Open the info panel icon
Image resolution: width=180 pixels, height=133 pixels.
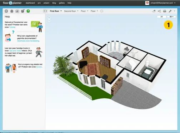point(6,11)
